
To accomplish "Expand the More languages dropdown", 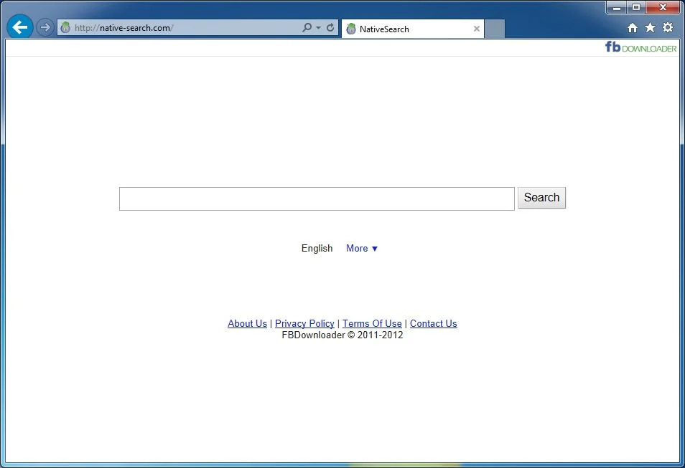I will 362,248.
